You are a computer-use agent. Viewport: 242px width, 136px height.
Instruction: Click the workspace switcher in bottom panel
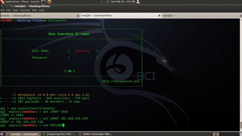(216, 134)
